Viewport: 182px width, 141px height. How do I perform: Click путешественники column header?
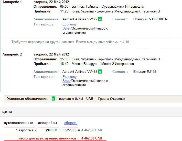19,123
